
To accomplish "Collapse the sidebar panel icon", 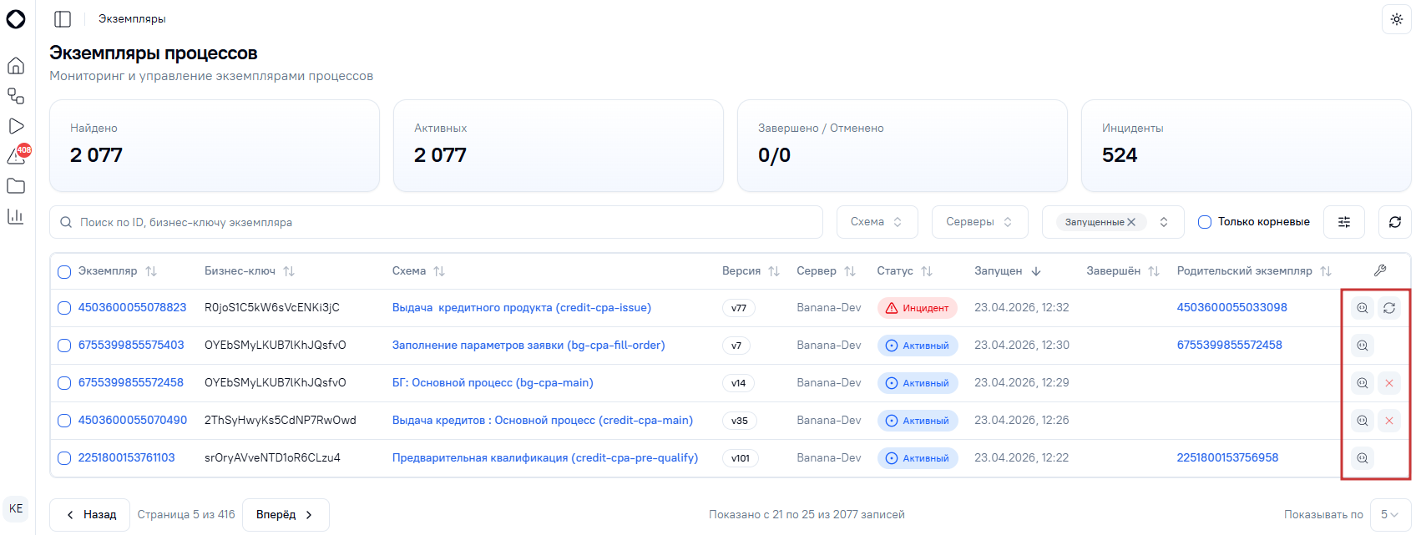I will (63, 19).
